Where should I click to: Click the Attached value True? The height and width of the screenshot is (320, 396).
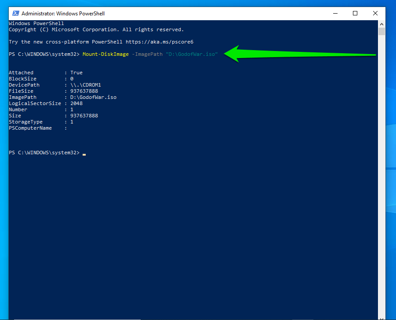pos(76,73)
